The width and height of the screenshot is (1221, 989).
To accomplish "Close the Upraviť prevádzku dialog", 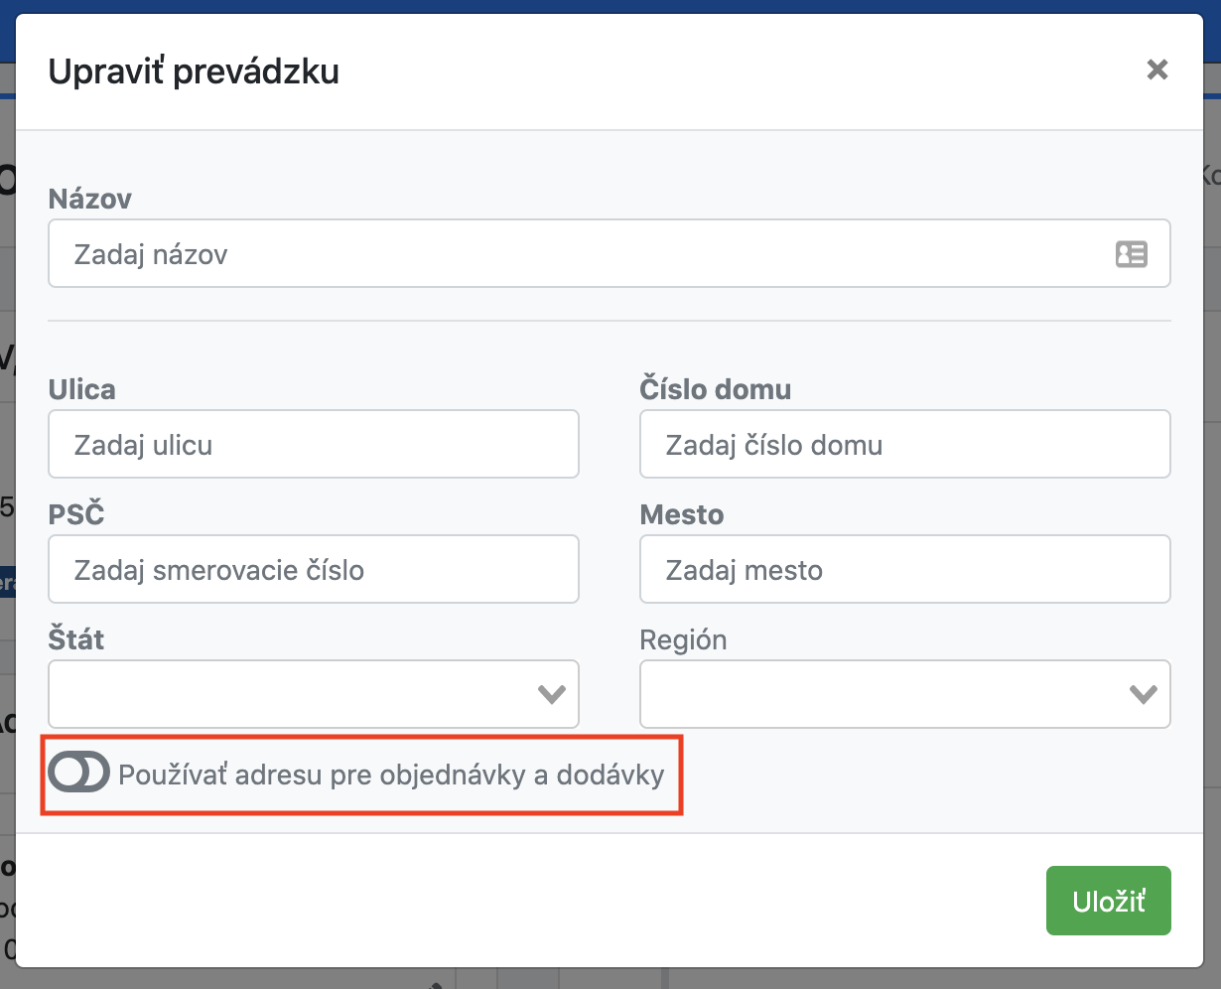I will click(x=1156, y=70).
